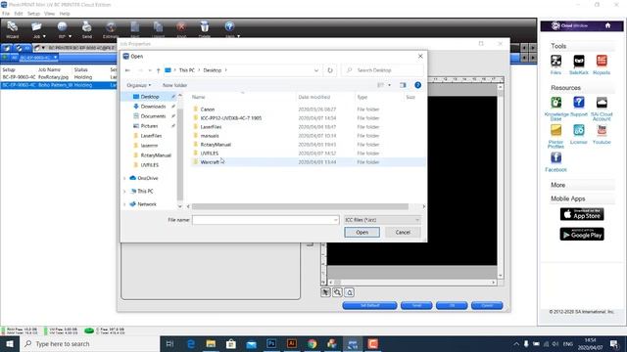Open the Wizard toolbar icon
This screenshot has height=352, width=627.
click(x=12, y=28)
